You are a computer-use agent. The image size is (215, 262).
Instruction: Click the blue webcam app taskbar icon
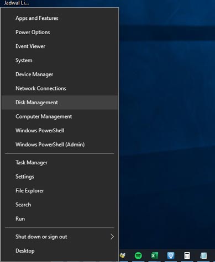point(171,255)
